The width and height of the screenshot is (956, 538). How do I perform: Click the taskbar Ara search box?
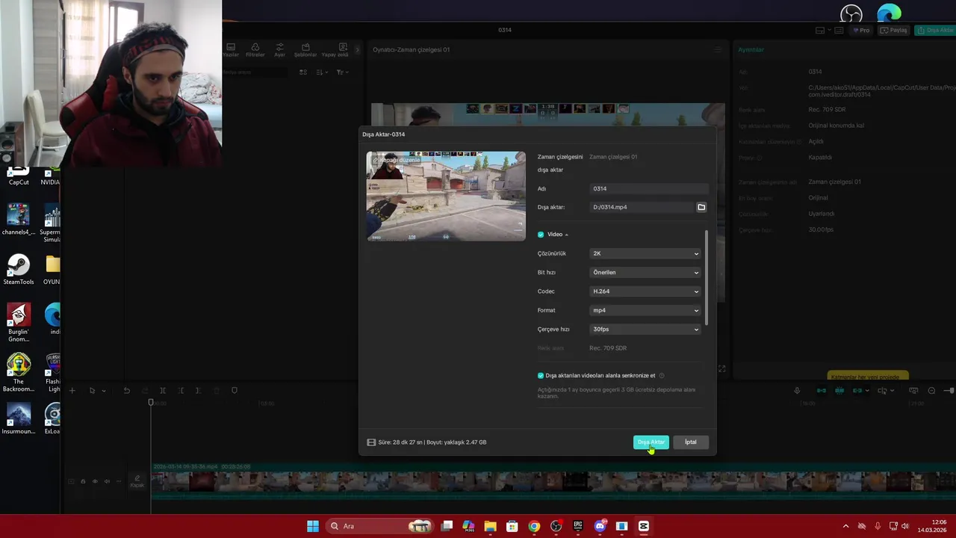click(x=379, y=526)
